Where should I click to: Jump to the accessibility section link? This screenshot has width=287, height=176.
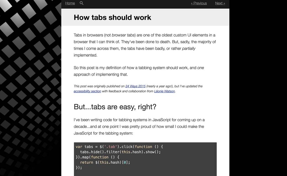tap(87, 91)
